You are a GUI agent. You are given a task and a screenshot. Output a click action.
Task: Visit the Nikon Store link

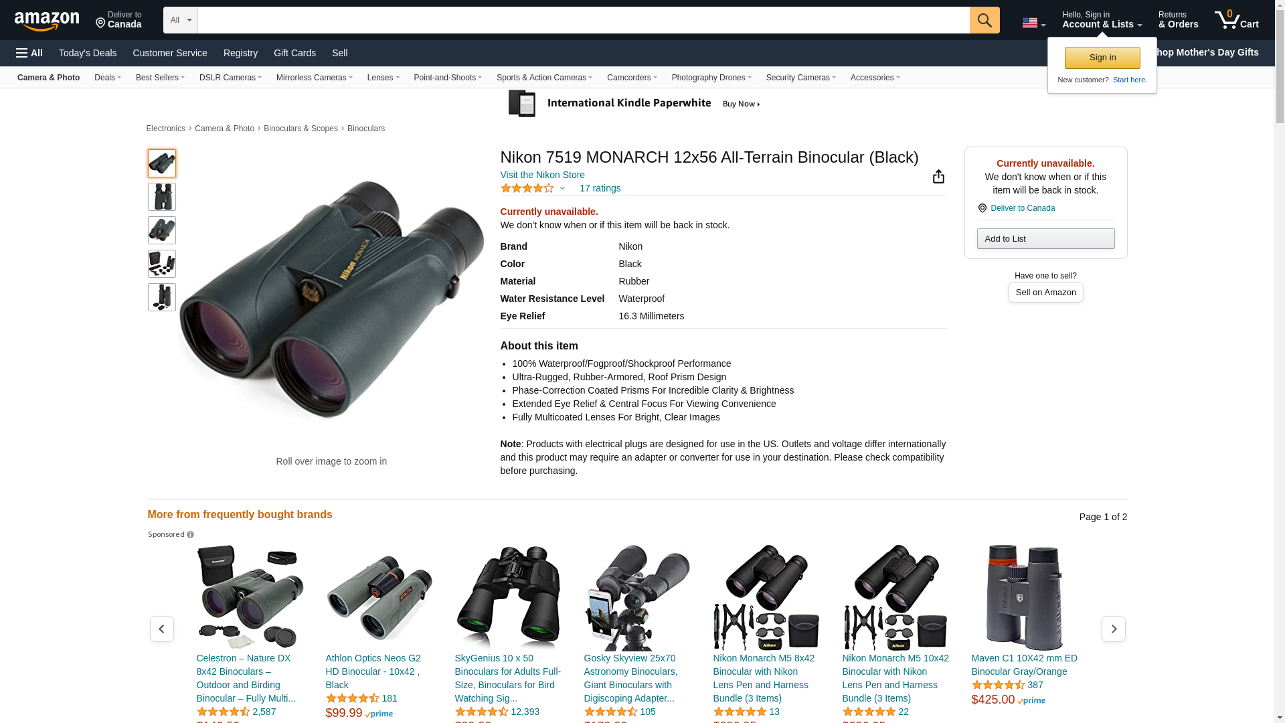(x=542, y=175)
